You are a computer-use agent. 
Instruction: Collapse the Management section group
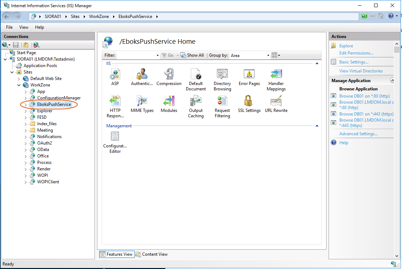click(317, 126)
